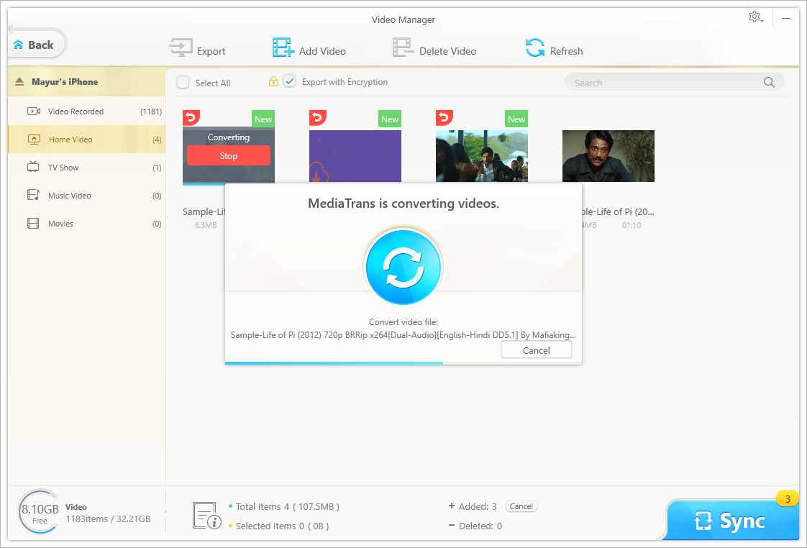The width and height of the screenshot is (807, 548).
Task: Open the Music Video category
Action: [86, 196]
